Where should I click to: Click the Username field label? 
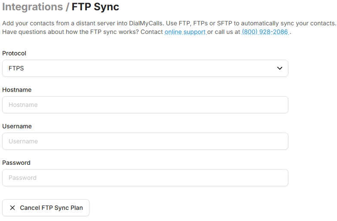tap(17, 126)
